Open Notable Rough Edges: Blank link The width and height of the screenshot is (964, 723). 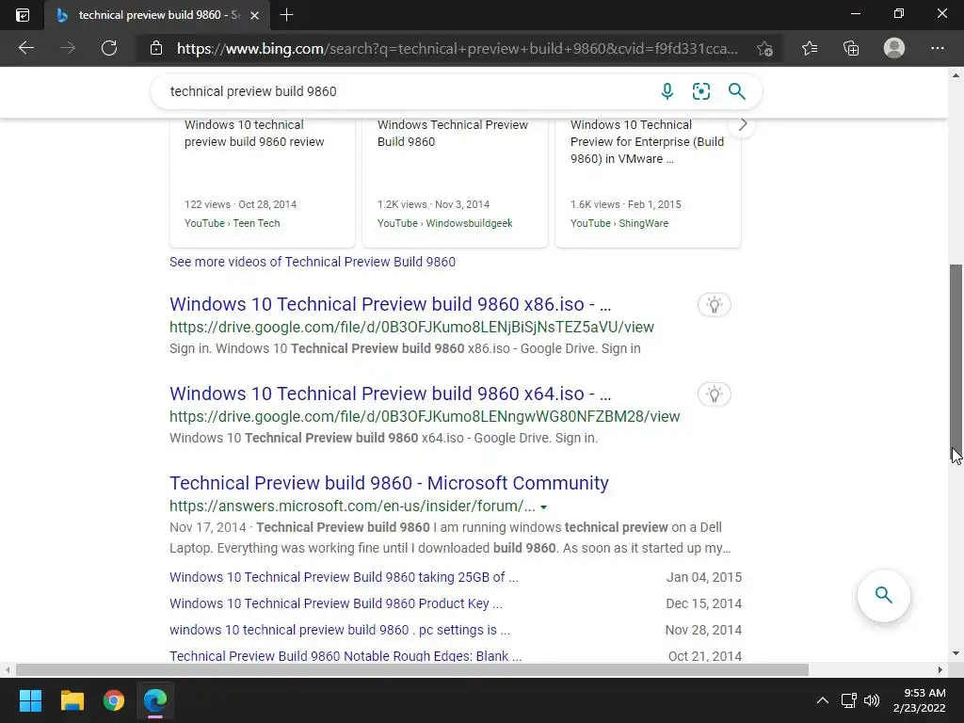click(x=345, y=656)
